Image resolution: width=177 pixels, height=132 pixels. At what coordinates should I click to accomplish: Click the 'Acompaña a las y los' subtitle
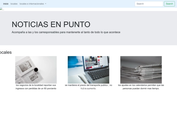tap(66, 32)
